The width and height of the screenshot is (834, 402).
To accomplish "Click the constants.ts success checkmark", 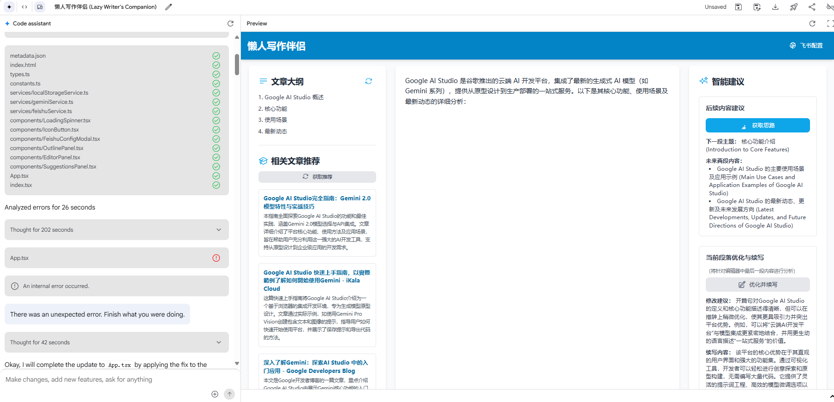I will [x=216, y=84].
